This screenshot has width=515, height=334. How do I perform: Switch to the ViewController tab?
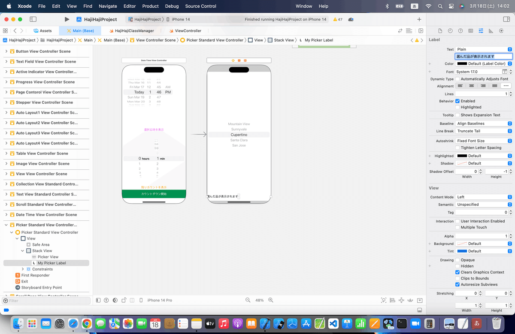185,31
